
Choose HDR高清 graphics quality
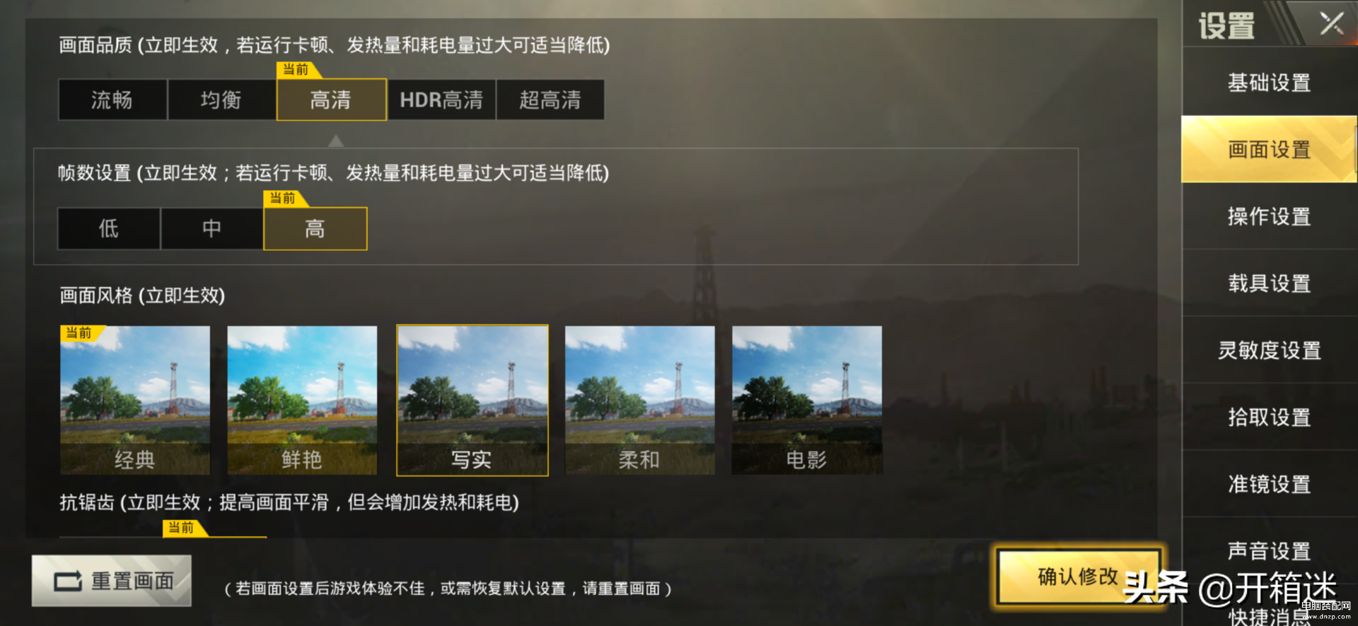click(x=441, y=100)
